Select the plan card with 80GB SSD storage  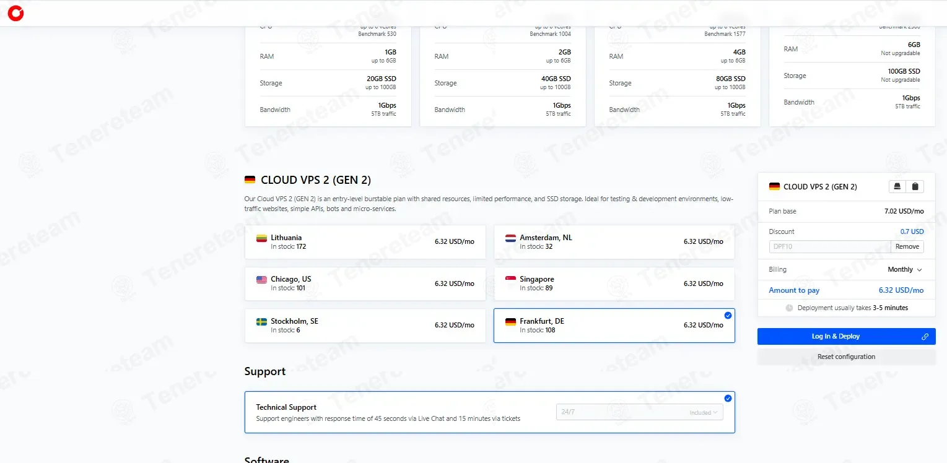678,76
